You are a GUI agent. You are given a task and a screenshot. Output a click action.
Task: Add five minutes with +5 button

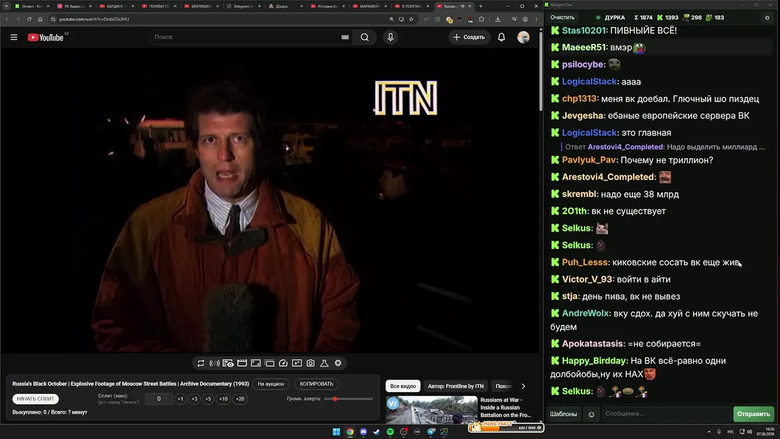point(208,399)
